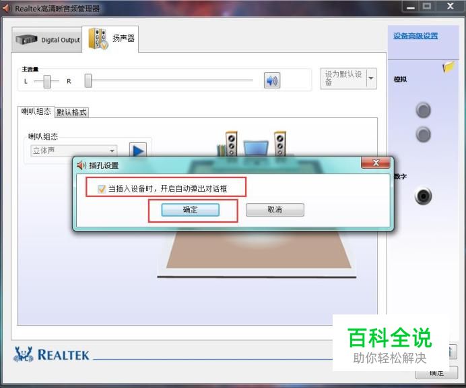466x388 pixels.
Task: Click the Realtek logo at the bottom
Action: [51, 354]
